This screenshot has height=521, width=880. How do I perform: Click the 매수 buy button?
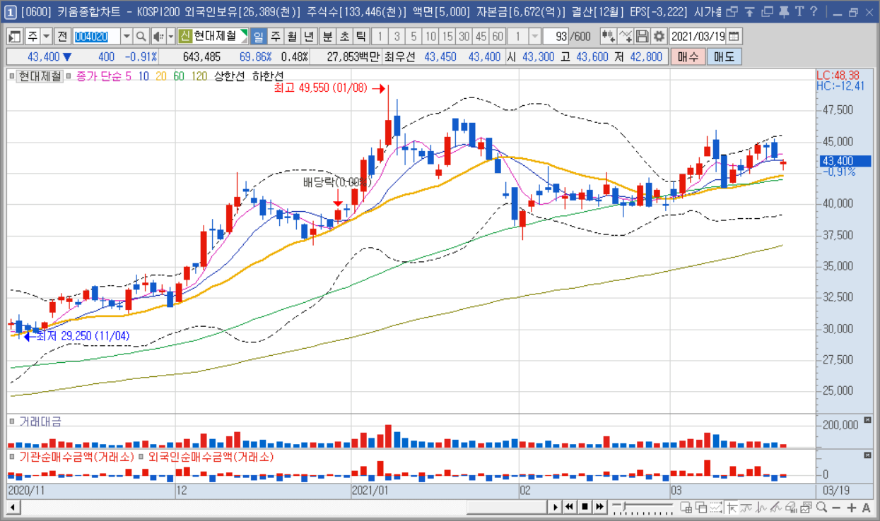pos(687,56)
